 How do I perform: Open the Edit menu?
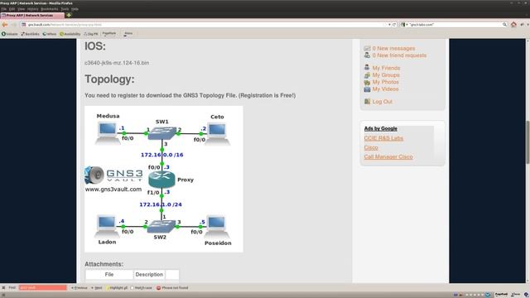coord(12,9)
